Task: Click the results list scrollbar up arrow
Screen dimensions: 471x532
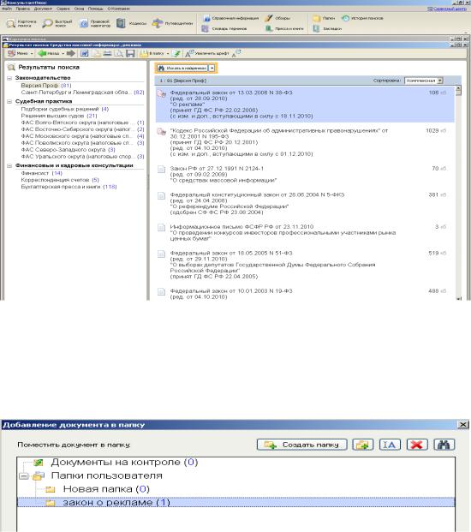Action: [x=458, y=89]
